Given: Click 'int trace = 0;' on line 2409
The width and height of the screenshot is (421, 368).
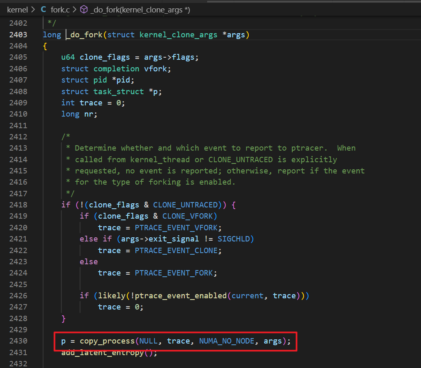Looking at the screenshot, I should [x=93, y=103].
